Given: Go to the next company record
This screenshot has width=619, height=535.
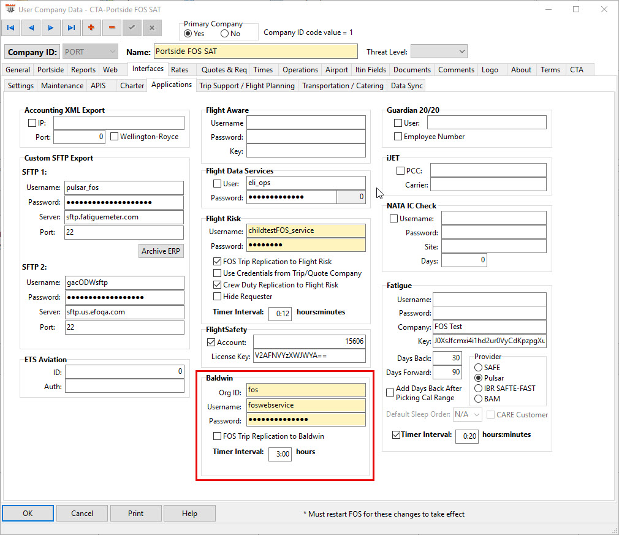Looking at the screenshot, I should point(51,28).
